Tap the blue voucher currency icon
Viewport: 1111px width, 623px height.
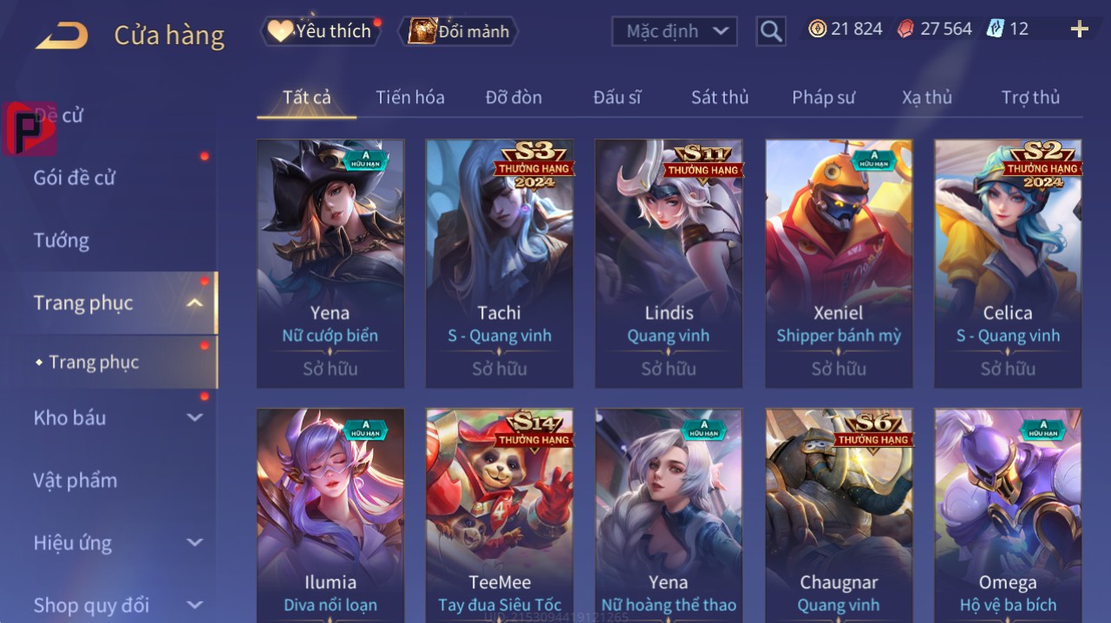click(995, 29)
